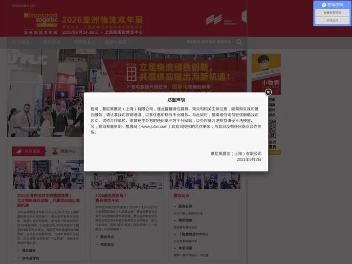
Task: Click the 展商名录 link
Action: tap(185, 206)
